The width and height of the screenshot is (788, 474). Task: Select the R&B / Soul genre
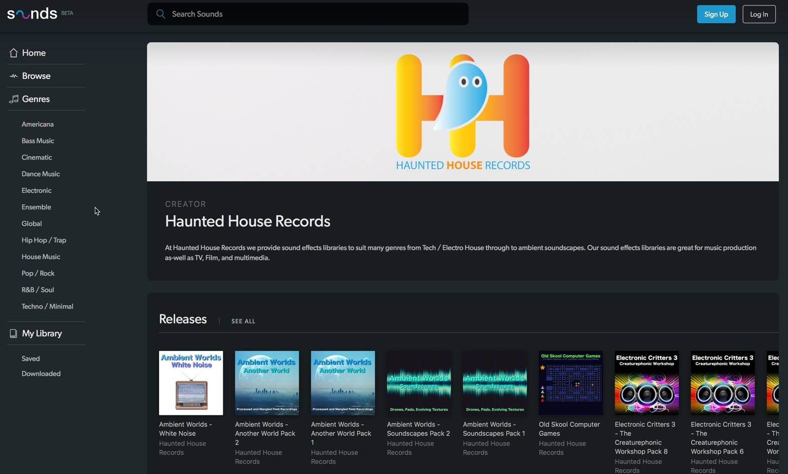pos(38,290)
